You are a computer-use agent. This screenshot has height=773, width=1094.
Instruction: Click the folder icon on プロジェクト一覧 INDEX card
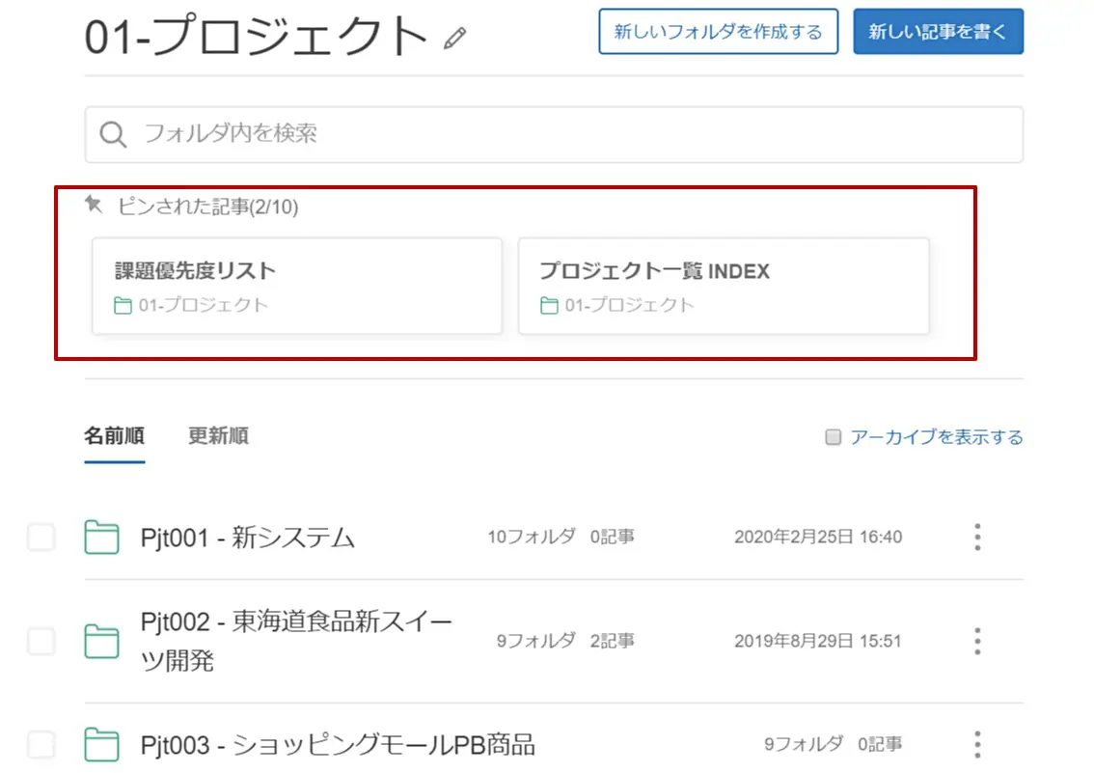(551, 305)
